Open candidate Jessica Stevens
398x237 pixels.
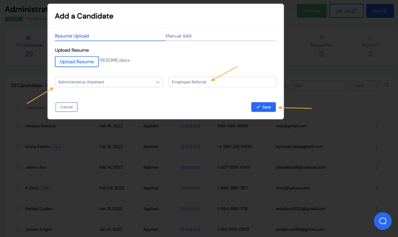click(x=40, y=126)
